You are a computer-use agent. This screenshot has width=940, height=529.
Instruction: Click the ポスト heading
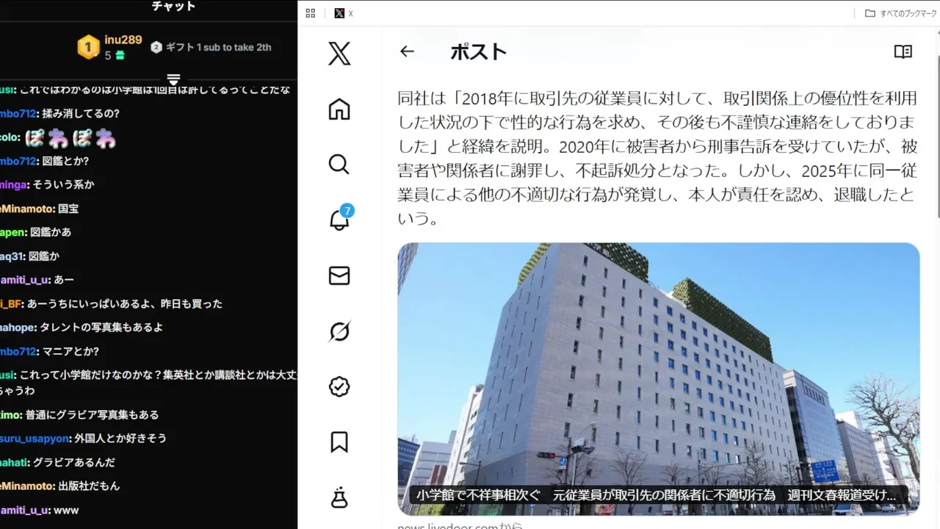[478, 51]
